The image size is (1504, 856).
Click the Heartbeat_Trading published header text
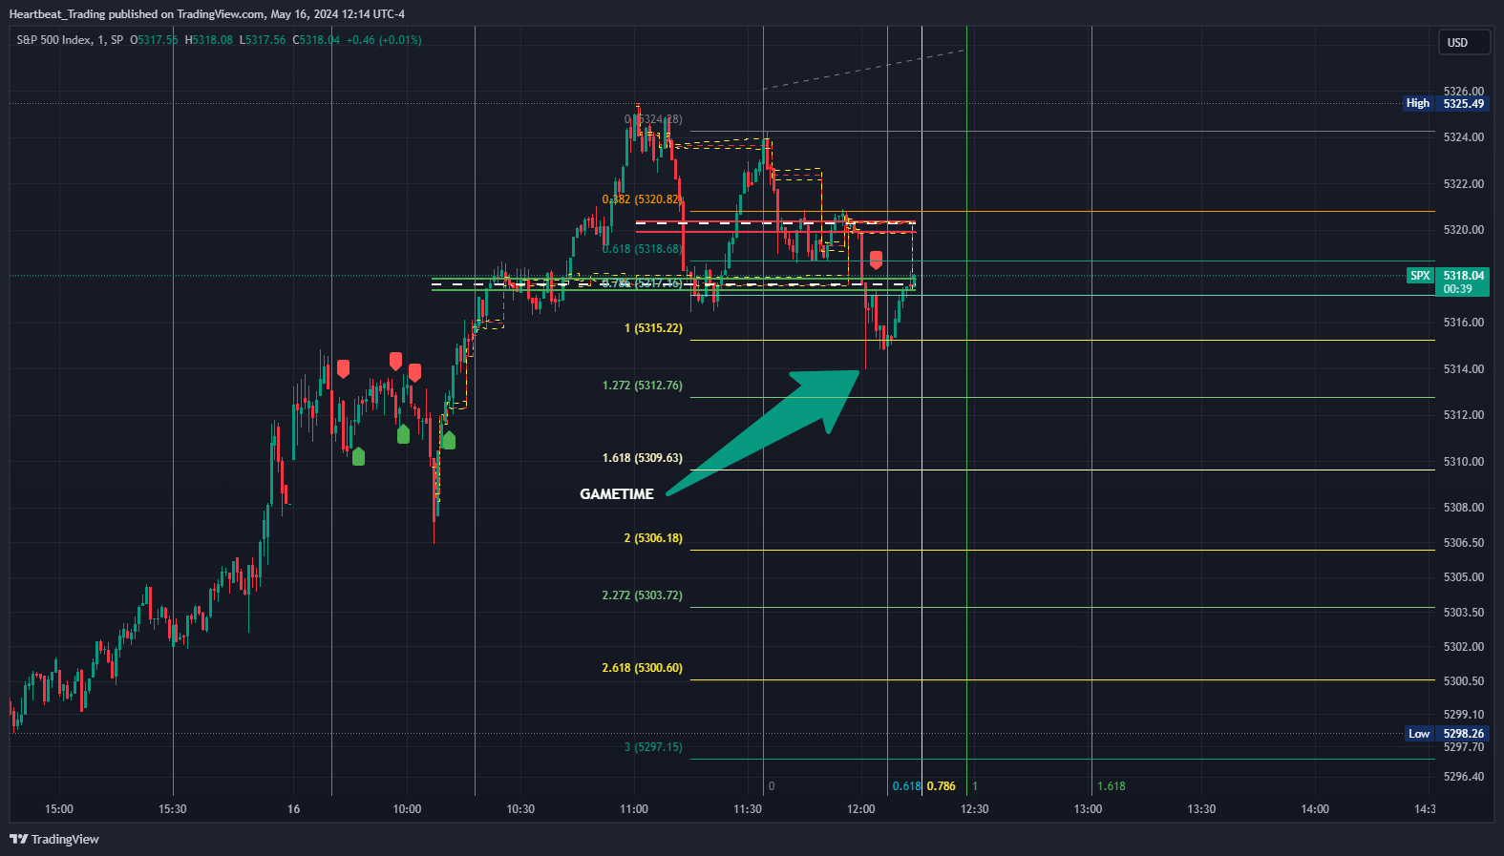206,14
